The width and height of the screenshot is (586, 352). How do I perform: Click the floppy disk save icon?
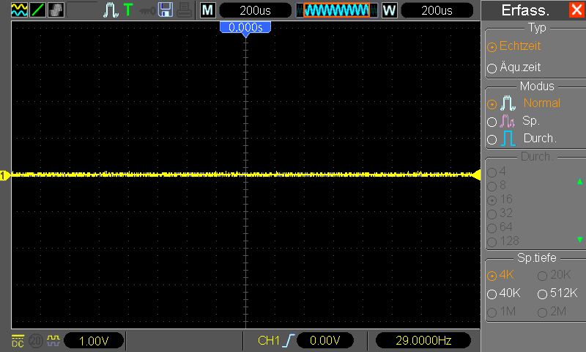(x=166, y=10)
